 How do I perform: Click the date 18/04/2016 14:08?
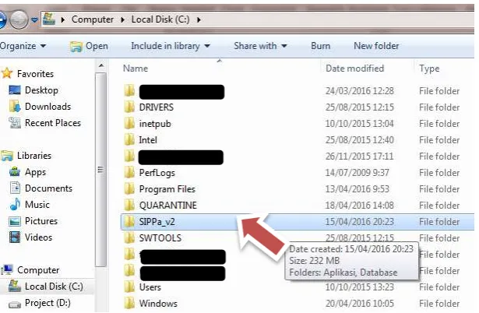click(x=359, y=206)
